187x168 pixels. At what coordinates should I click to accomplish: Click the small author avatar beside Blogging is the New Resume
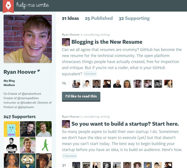pos(66,42)
